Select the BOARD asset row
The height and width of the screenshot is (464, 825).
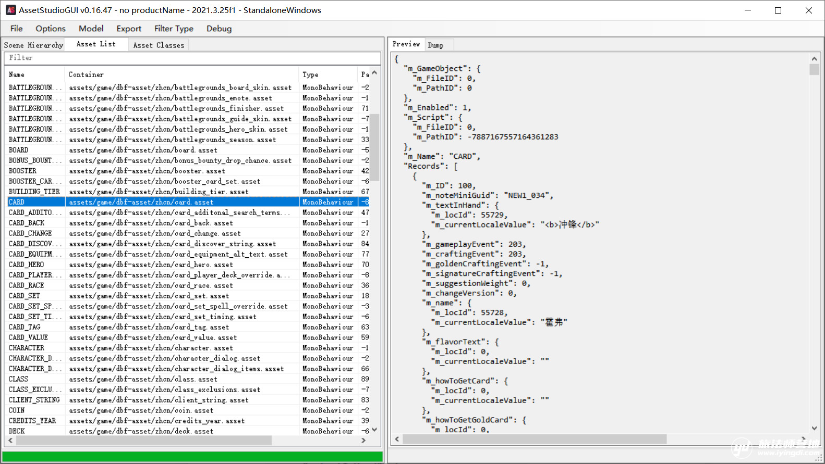(188, 150)
